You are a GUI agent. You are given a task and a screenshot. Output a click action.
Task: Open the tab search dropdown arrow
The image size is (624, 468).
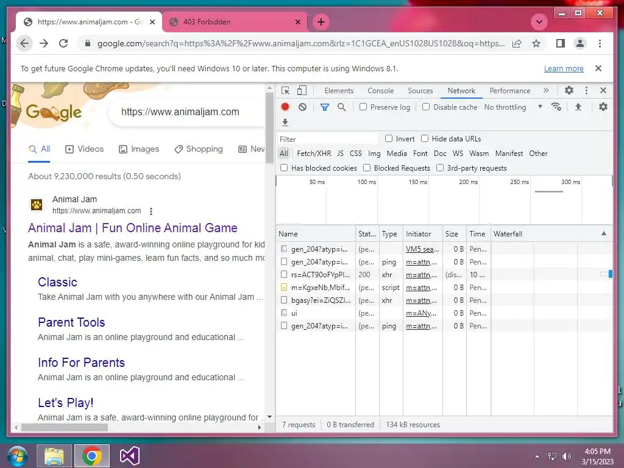tap(539, 21)
